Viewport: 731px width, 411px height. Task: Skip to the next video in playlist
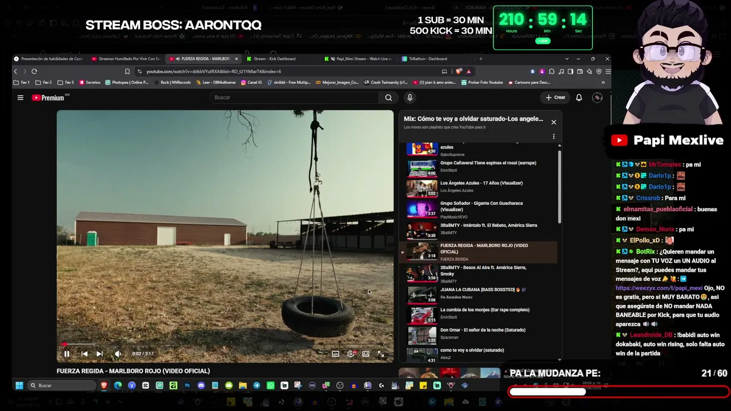[99, 354]
